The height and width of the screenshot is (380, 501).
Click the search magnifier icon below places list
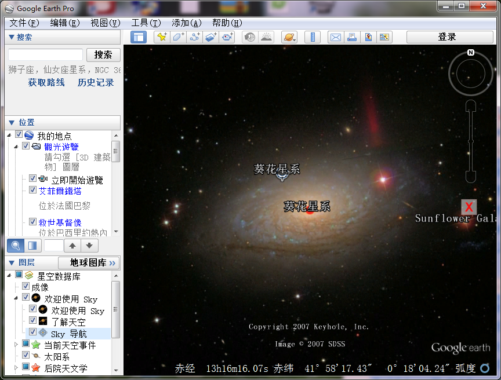pyautogui.click(x=15, y=246)
